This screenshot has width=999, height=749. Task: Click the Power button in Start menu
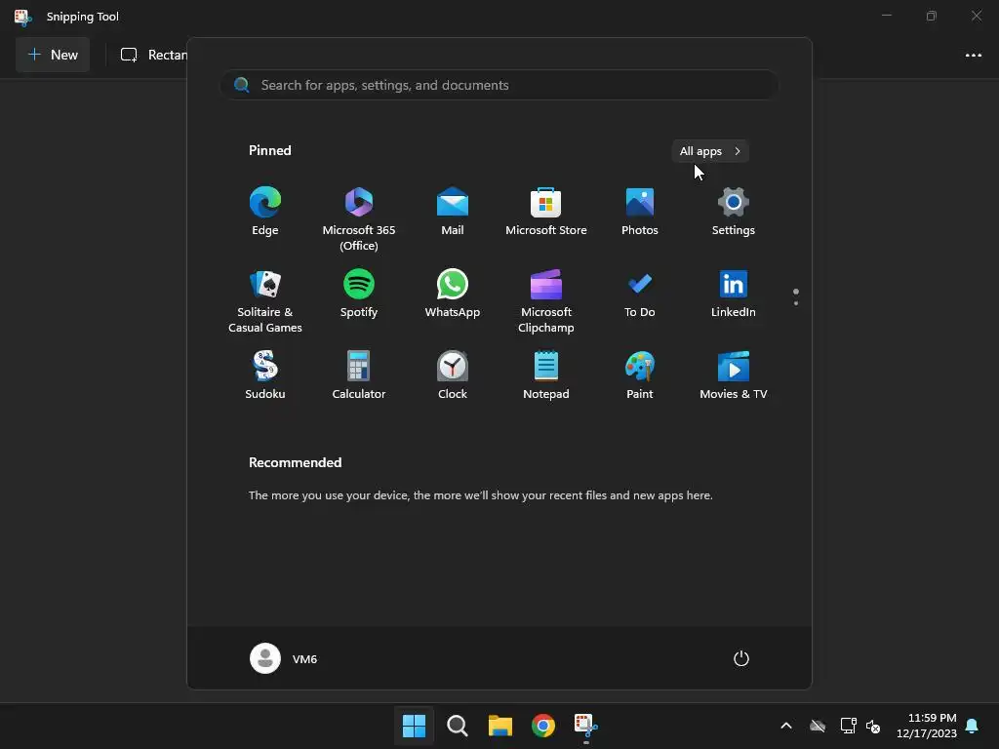741,658
